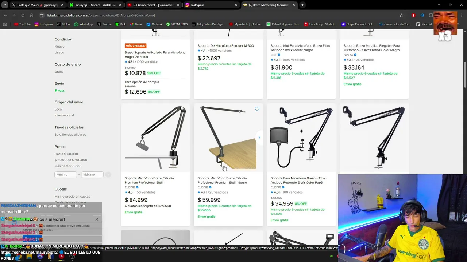The image size is (467, 262).
Task: Reload the current page
Action: [23, 15]
